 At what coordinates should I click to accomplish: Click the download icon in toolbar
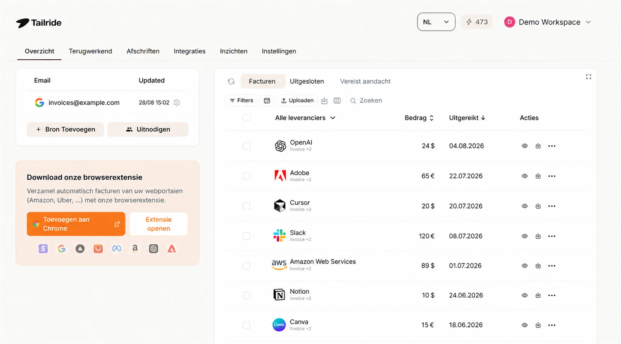[x=324, y=101]
